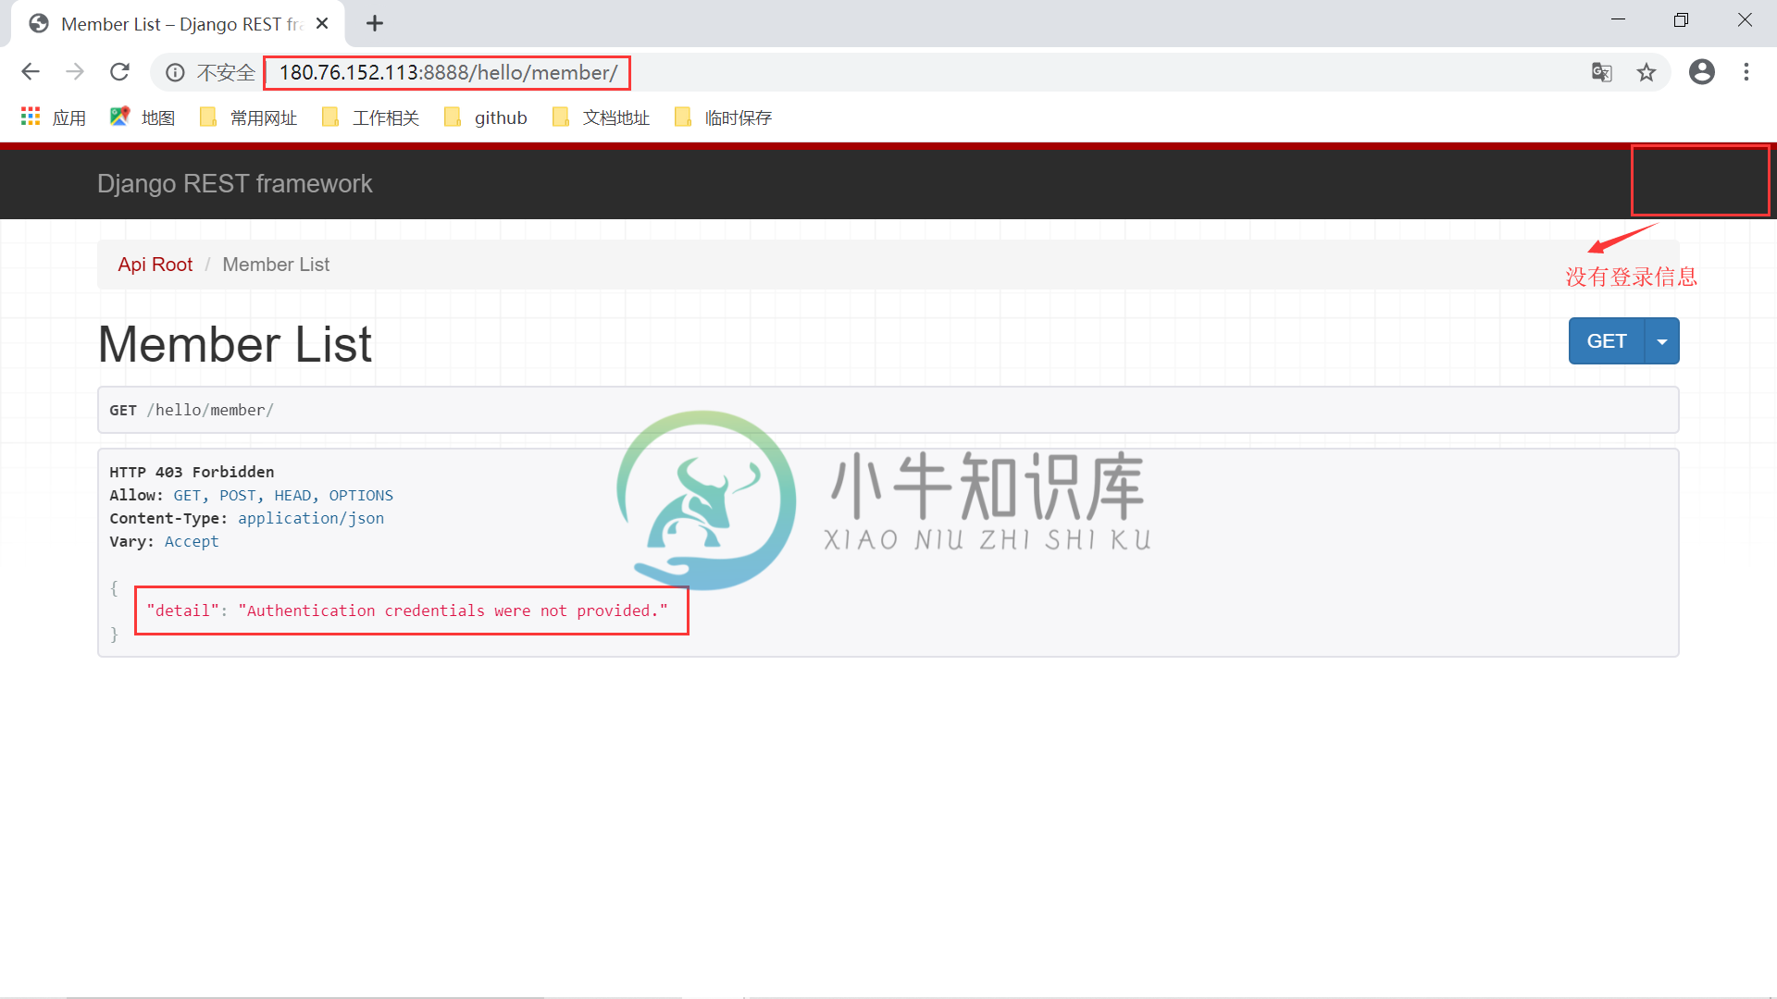The image size is (1777, 999).
Task: Click the browser forward arrow
Action: coord(75,72)
